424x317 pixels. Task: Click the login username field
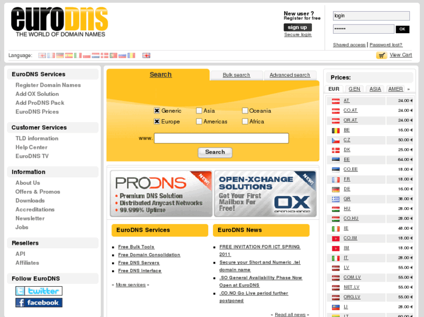[x=372, y=16]
